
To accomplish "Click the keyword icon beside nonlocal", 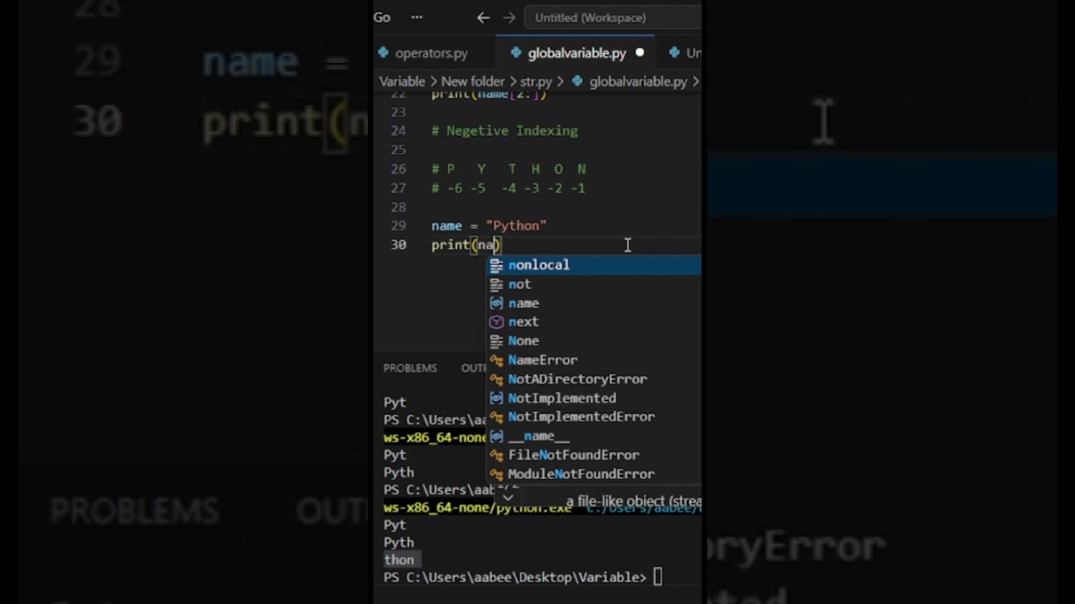I will 496,265.
